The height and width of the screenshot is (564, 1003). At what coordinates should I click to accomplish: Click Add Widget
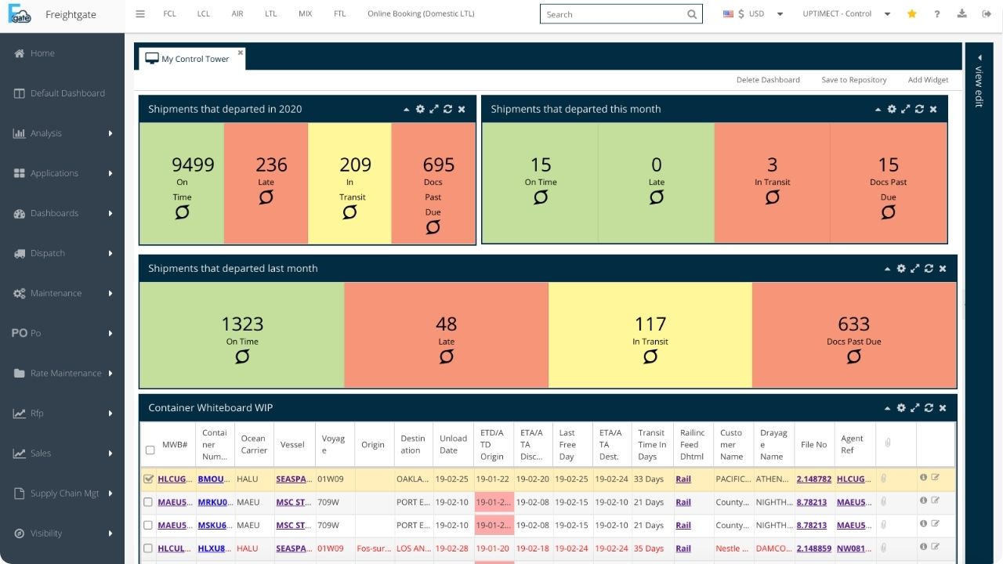click(928, 79)
